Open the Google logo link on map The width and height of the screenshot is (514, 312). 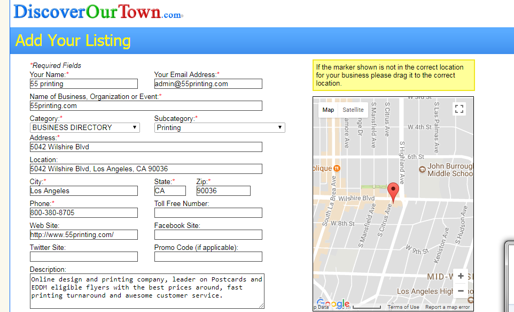pos(333,303)
